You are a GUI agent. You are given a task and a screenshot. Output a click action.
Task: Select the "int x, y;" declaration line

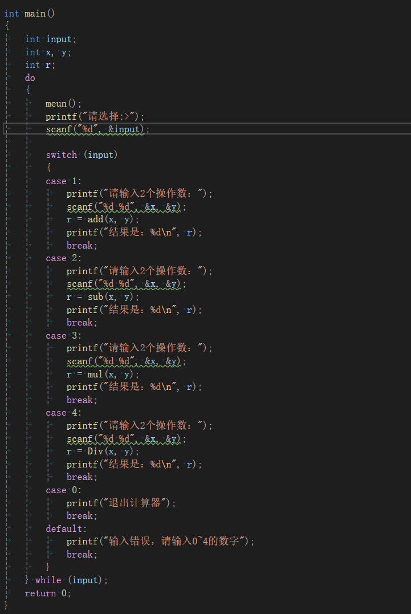click(48, 52)
